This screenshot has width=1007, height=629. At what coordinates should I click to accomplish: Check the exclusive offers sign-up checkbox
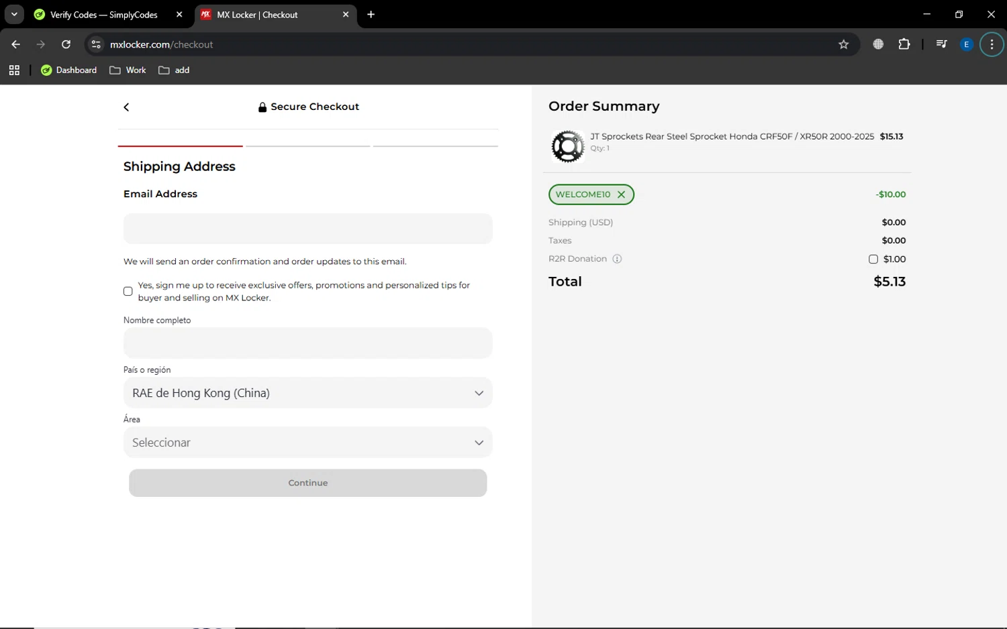click(x=128, y=291)
